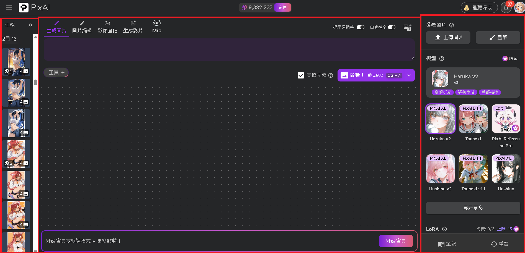Click the task list vertical scrollbar
This screenshot has height=253, width=525.
click(35, 83)
